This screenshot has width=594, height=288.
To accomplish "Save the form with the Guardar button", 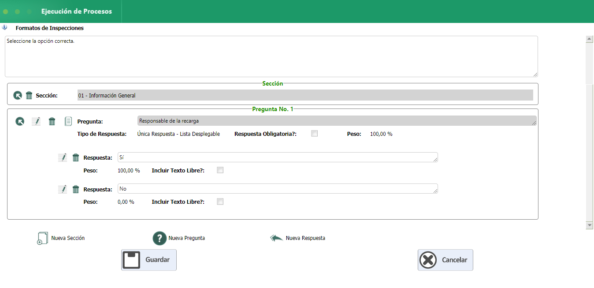I will coord(149,260).
